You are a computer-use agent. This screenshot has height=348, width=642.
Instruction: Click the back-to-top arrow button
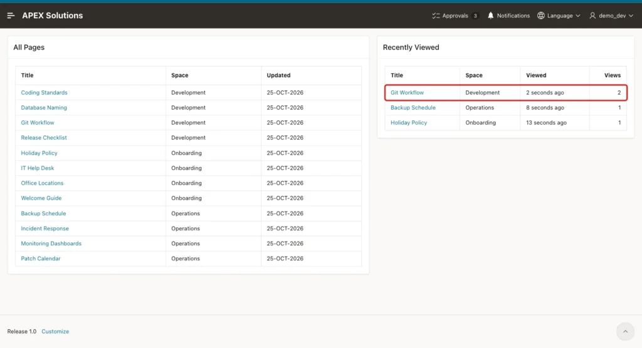(x=625, y=331)
